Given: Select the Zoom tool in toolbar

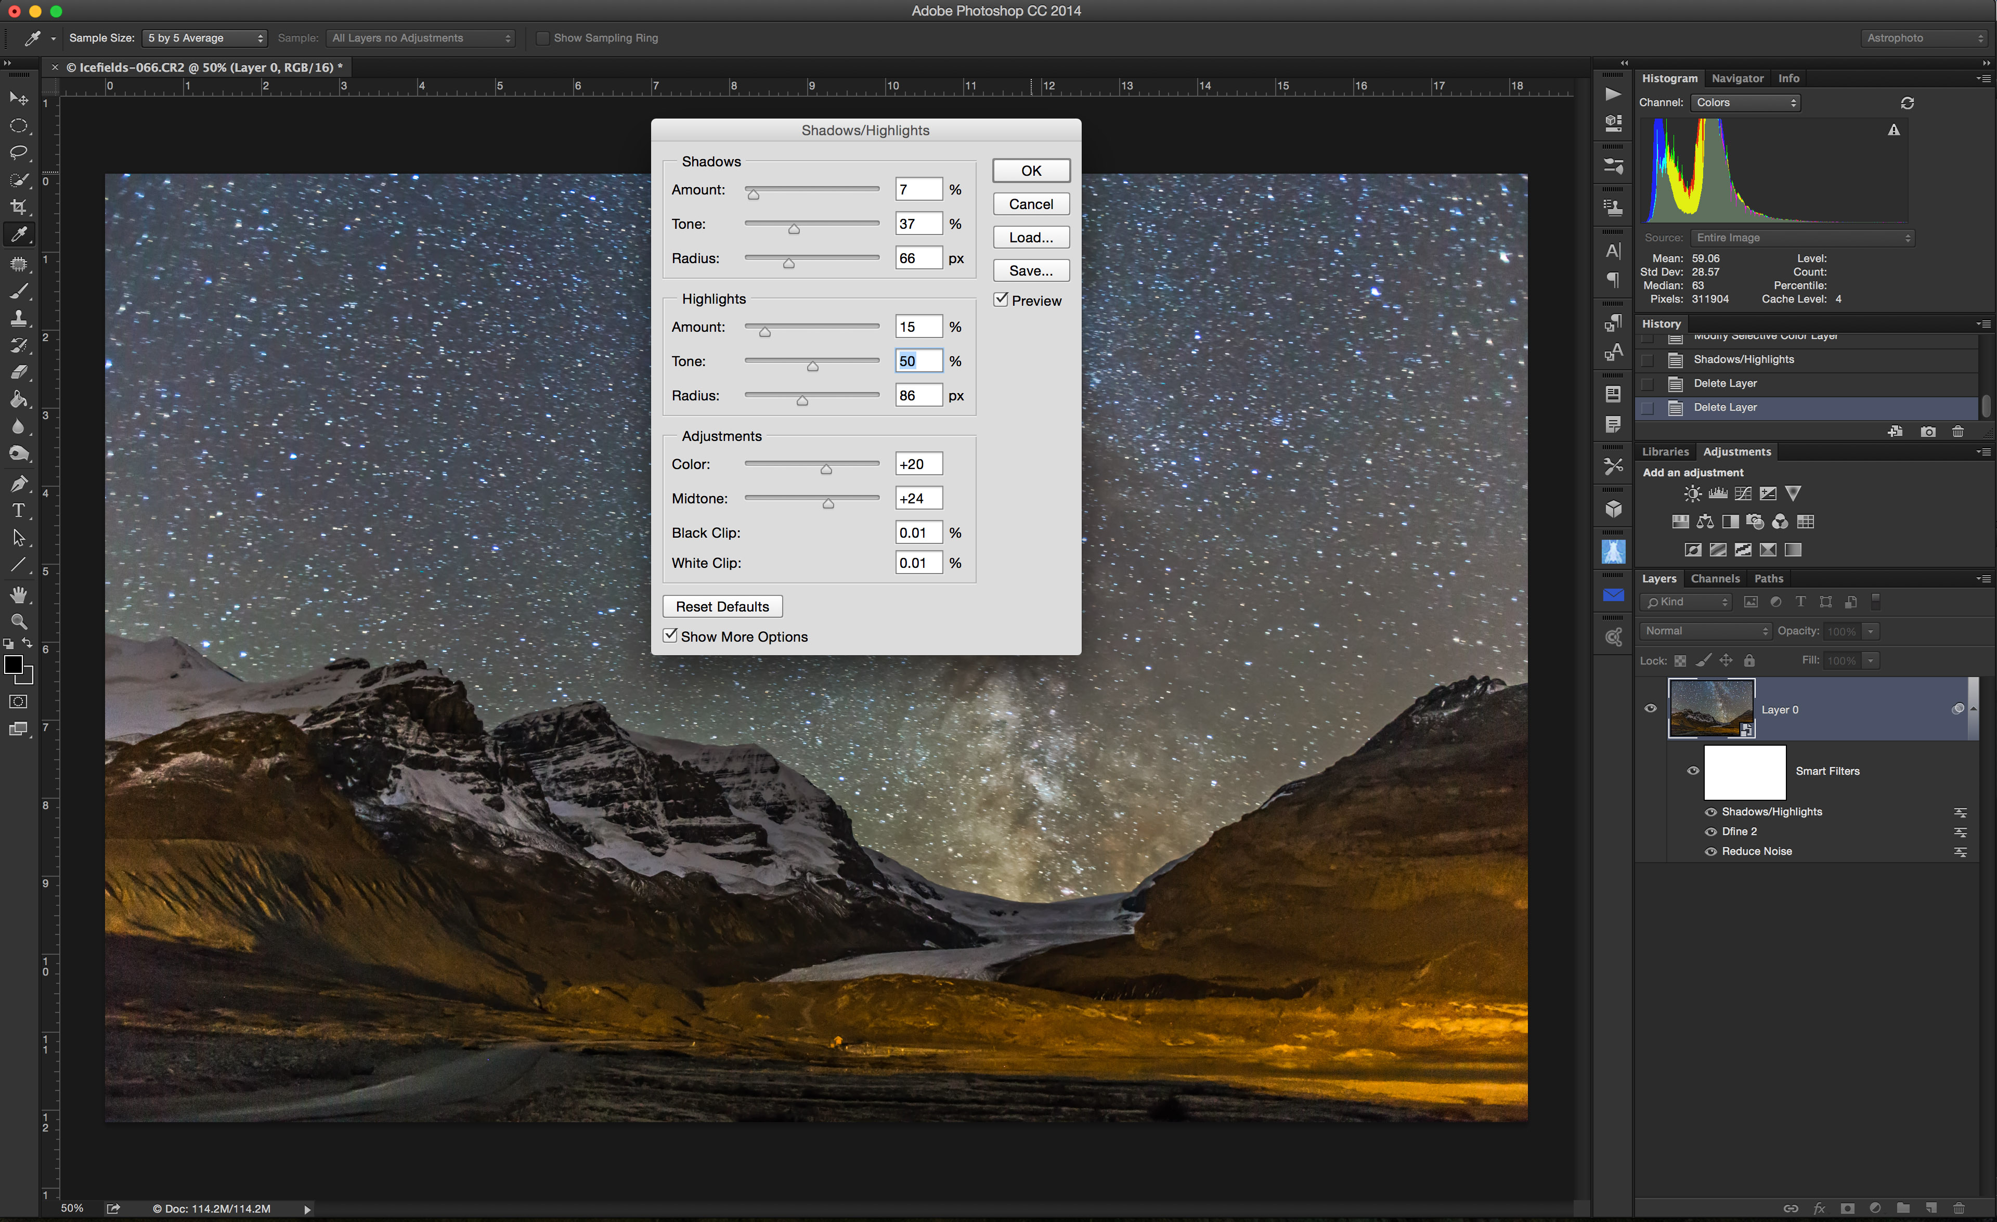Looking at the screenshot, I should pyautogui.click(x=18, y=621).
